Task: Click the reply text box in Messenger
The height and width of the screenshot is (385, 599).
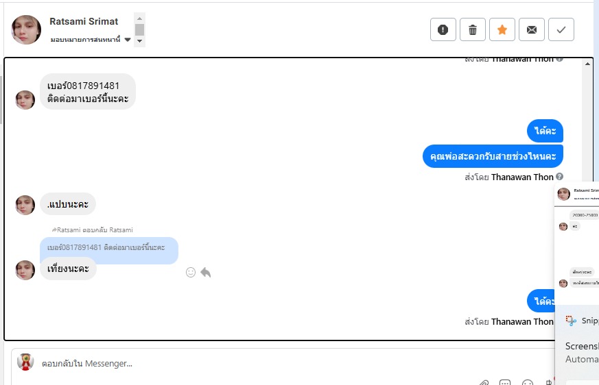Action: coord(283,363)
